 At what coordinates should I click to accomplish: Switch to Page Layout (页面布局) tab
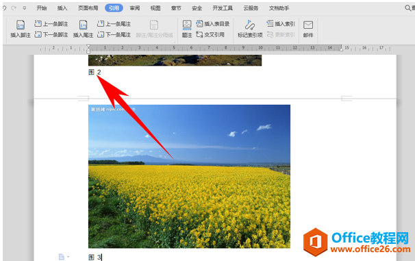(x=88, y=8)
